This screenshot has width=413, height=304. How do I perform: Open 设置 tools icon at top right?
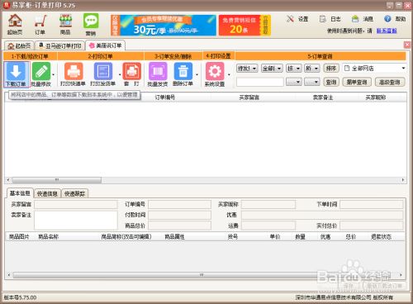tap(297, 19)
